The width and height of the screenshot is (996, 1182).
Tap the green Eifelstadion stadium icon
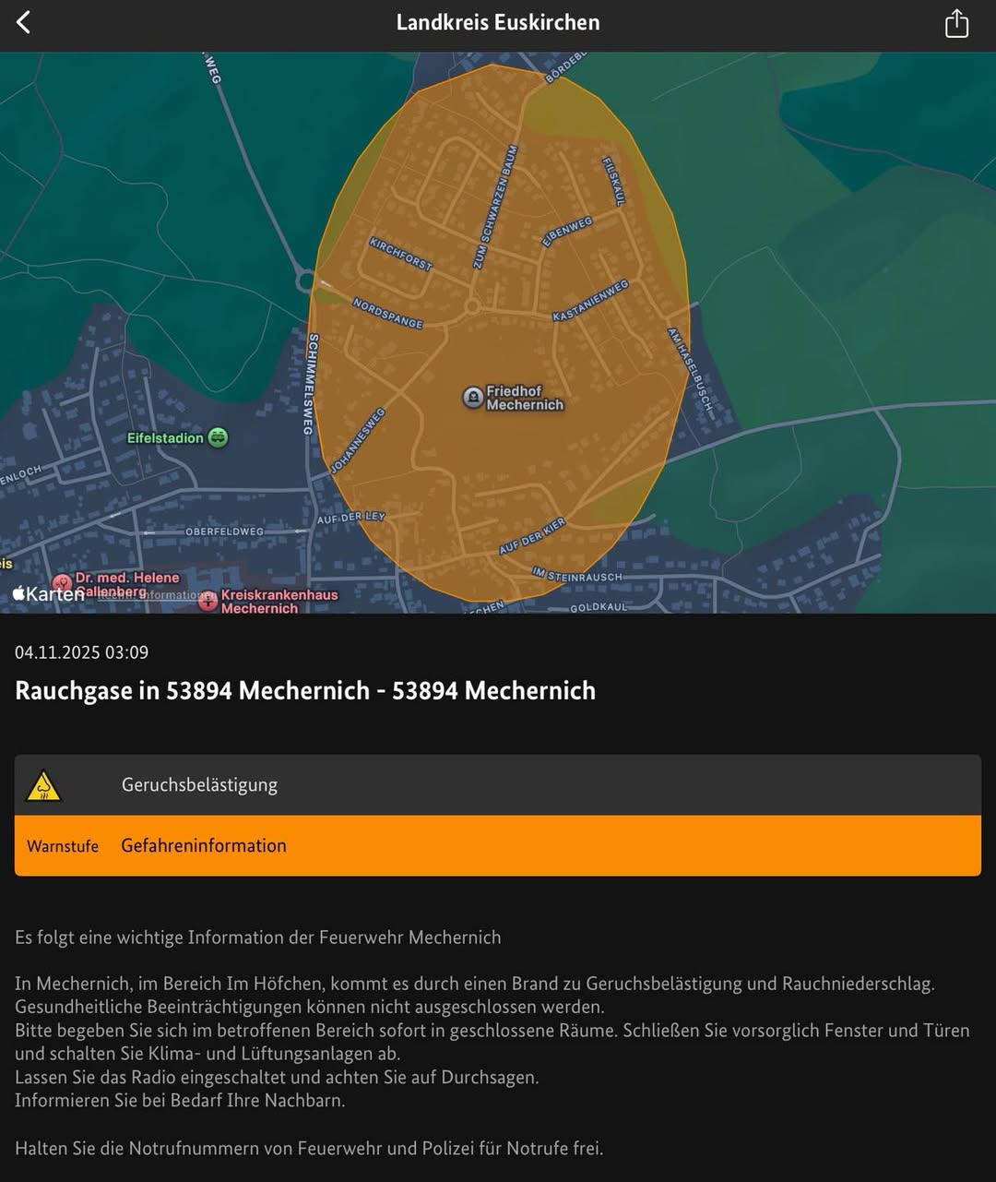218,437
